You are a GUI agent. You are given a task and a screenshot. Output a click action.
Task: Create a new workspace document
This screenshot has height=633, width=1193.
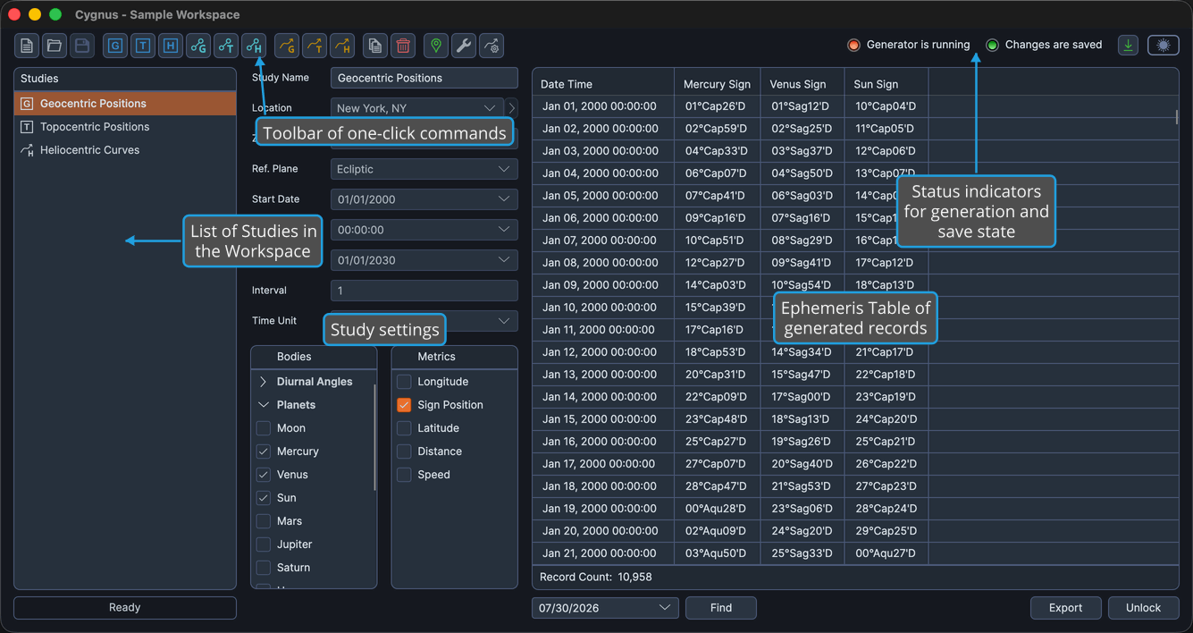pyautogui.click(x=27, y=46)
